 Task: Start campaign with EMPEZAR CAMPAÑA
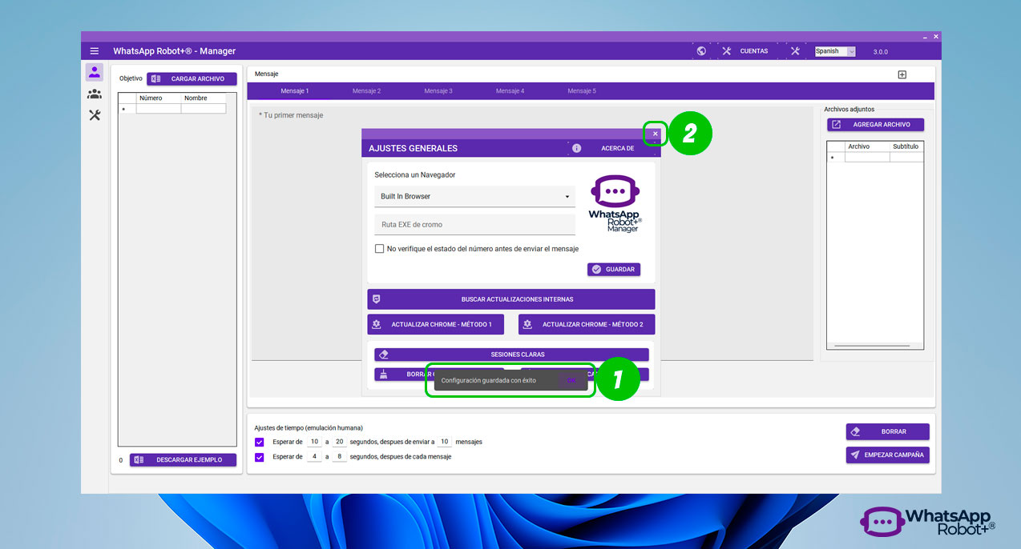(x=888, y=455)
